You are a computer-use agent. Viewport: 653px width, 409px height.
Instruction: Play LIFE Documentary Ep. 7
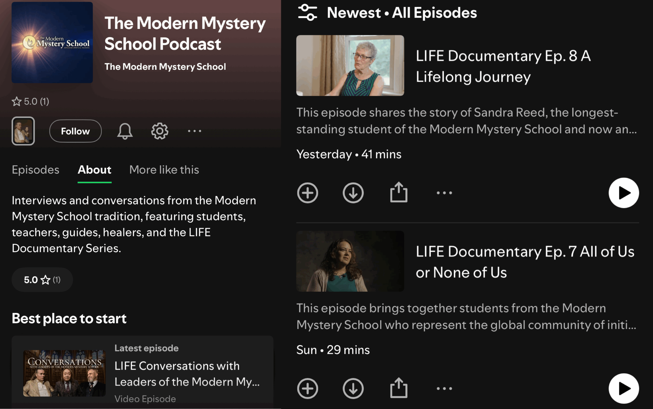[x=623, y=388]
